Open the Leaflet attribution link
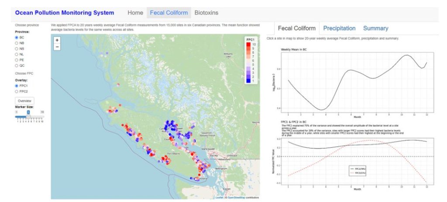Viewport: 447px width, 202px height. pos(219,197)
